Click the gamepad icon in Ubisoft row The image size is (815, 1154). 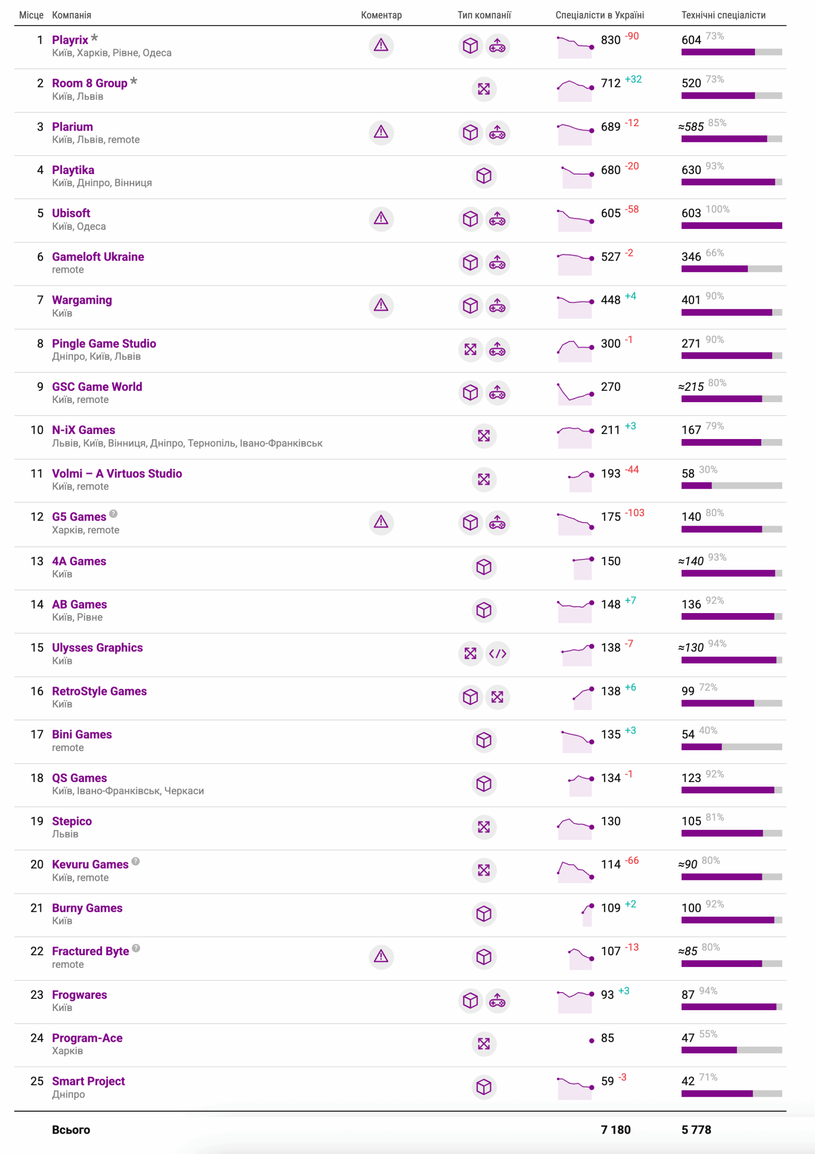(497, 219)
